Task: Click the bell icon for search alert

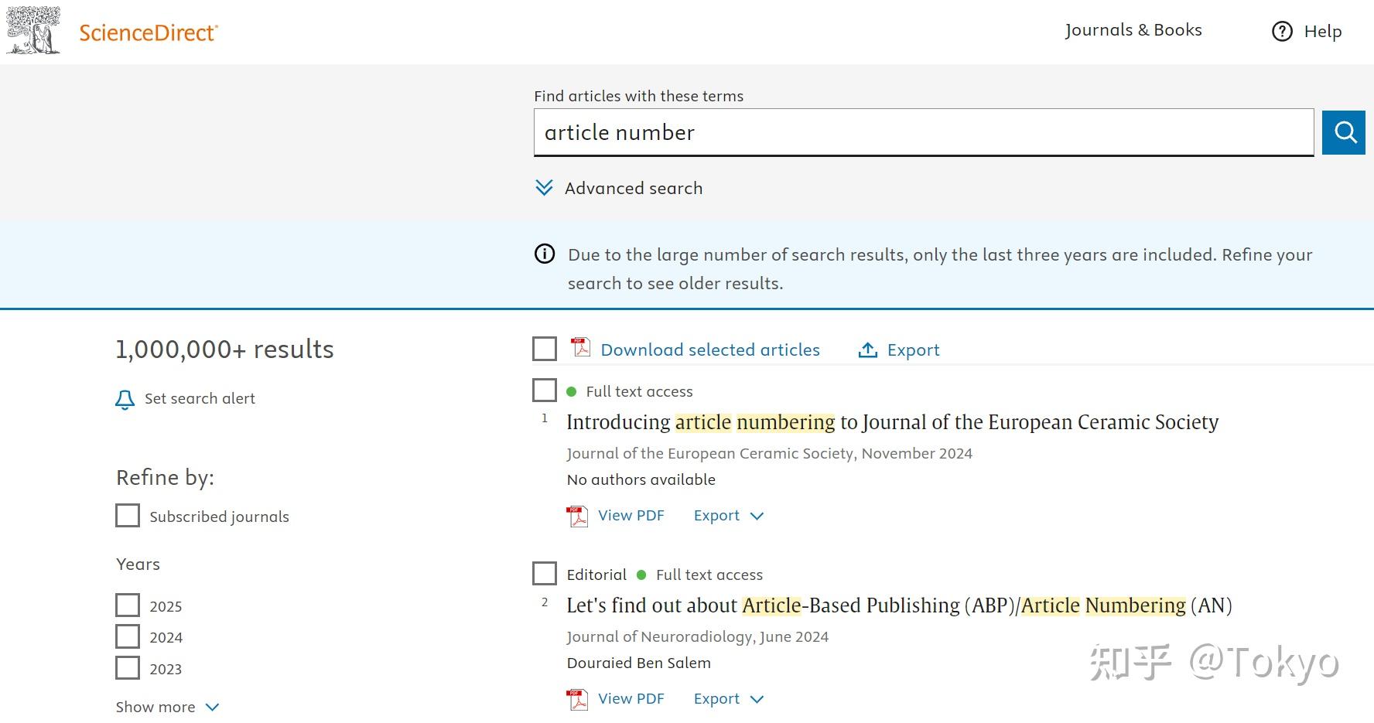Action: point(125,399)
